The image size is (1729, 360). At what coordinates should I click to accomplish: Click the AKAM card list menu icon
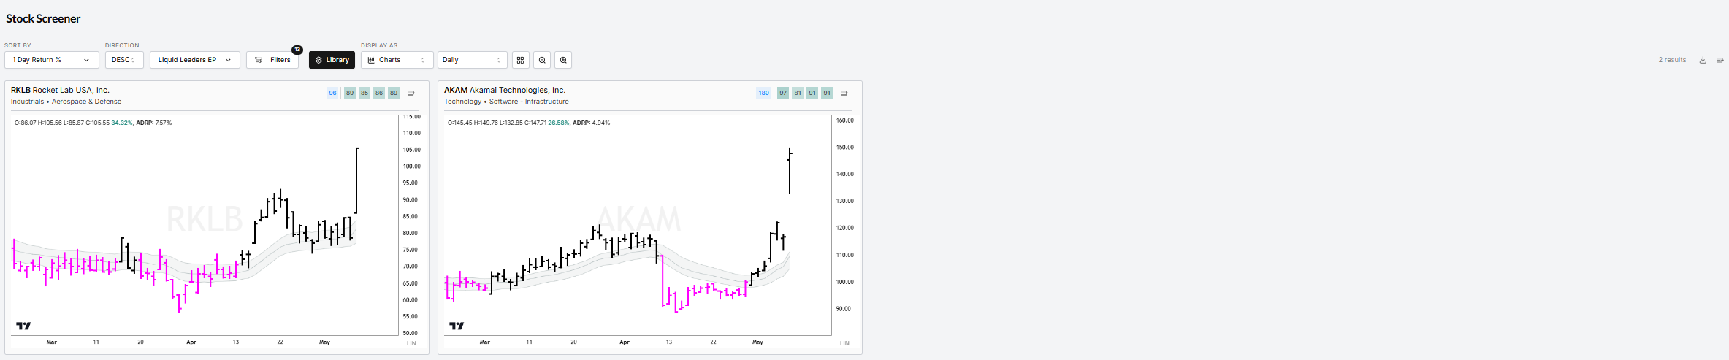coord(844,93)
